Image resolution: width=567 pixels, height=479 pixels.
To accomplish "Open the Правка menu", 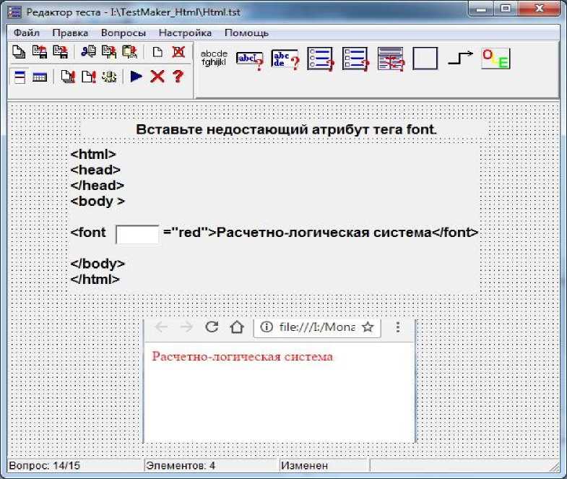I will (x=70, y=33).
